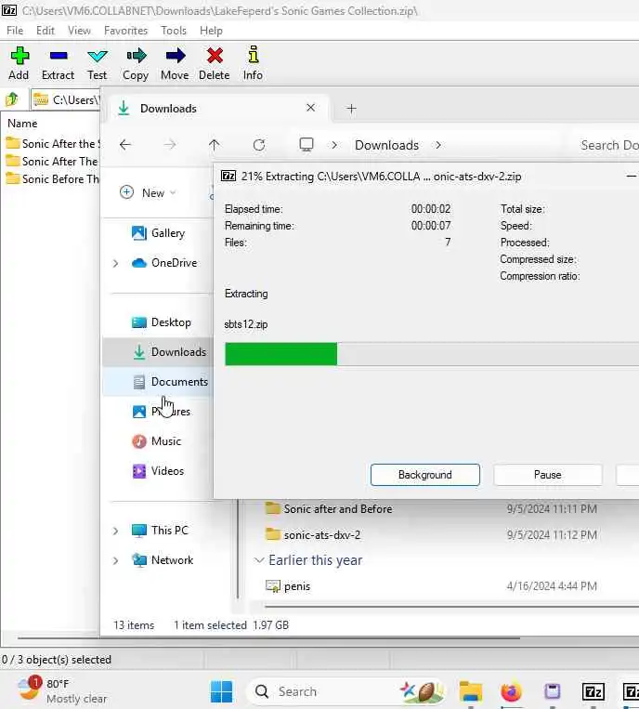Open the purple app icon on the taskbar
Viewport: 639px width, 709px height.
[x=553, y=692]
